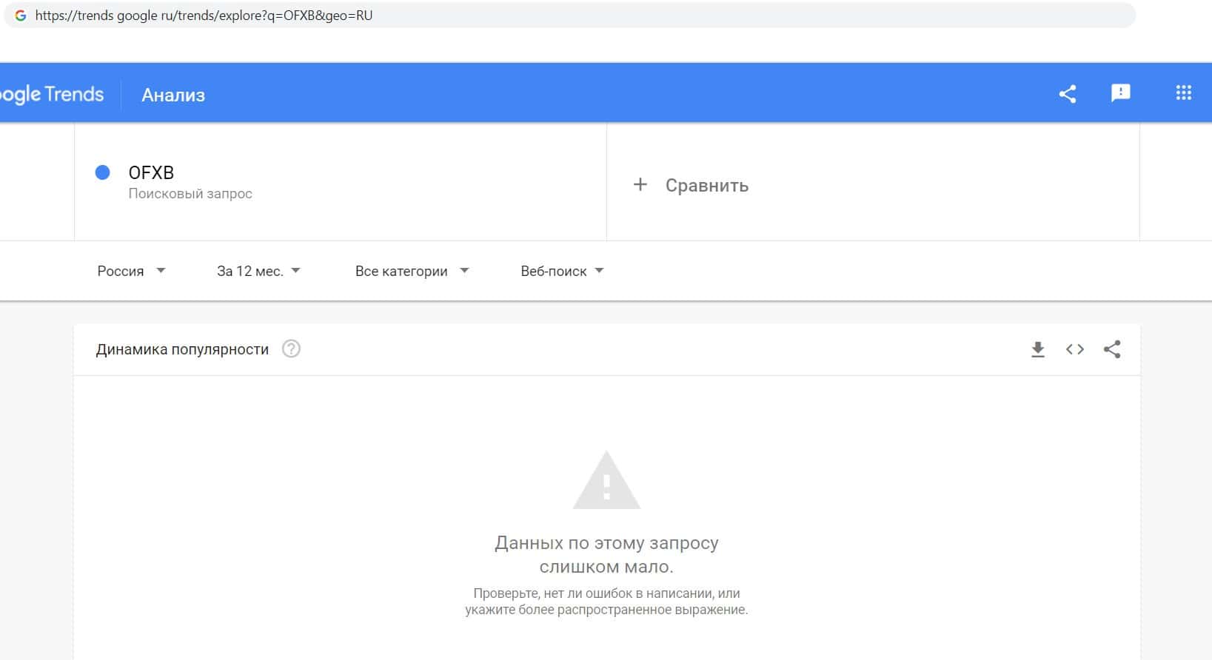The height and width of the screenshot is (660, 1212).
Task: Open the send feedback icon
Action: point(1120,92)
